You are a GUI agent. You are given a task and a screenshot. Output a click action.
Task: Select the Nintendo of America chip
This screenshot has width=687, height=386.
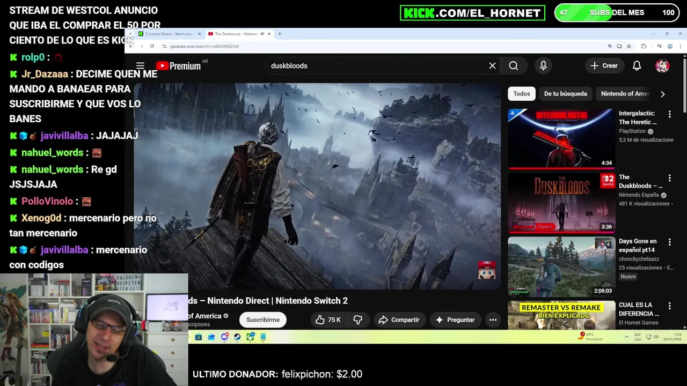[x=625, y=93]
